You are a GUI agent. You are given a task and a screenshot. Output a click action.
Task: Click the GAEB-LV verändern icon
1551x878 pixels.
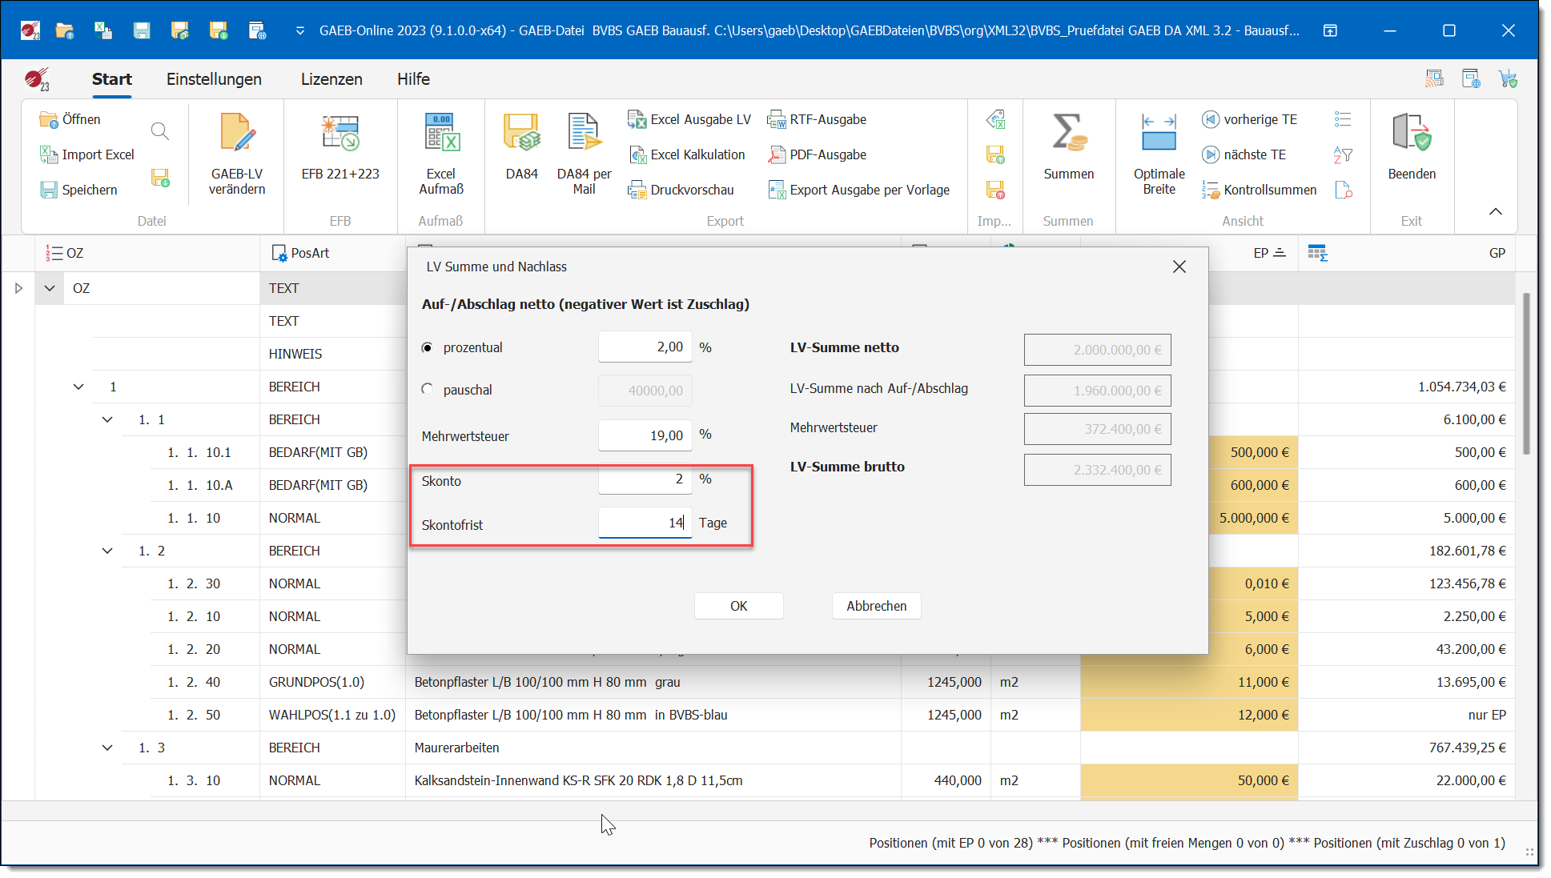[x=237, y=134]
